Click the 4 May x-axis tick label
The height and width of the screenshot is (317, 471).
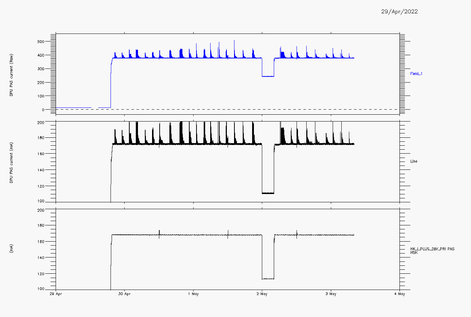coord(399,294)
